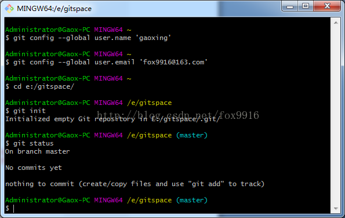Close the MINGW64 terminal window
This screenshot has height=218, width=345.
point(327,6)
